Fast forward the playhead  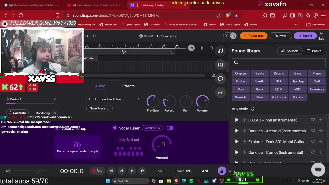click(142, 171)
